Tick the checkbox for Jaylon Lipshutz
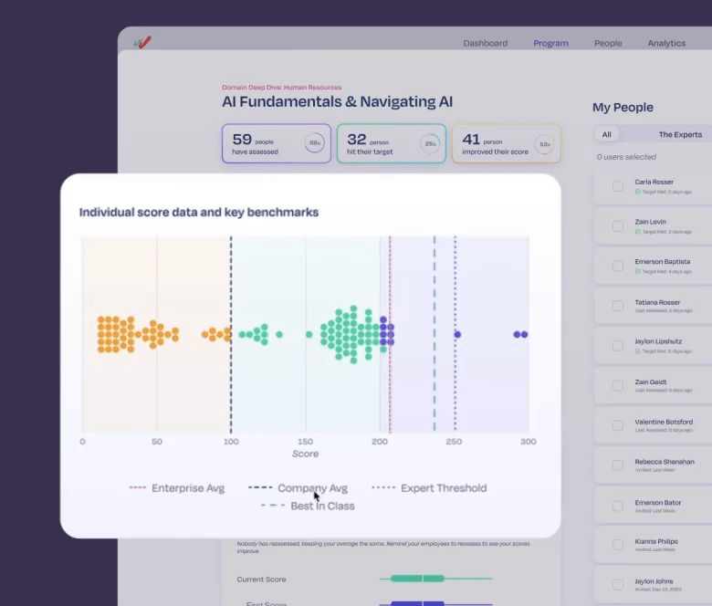This screenshot has width=712, height=606. click(x=618, y=346)
